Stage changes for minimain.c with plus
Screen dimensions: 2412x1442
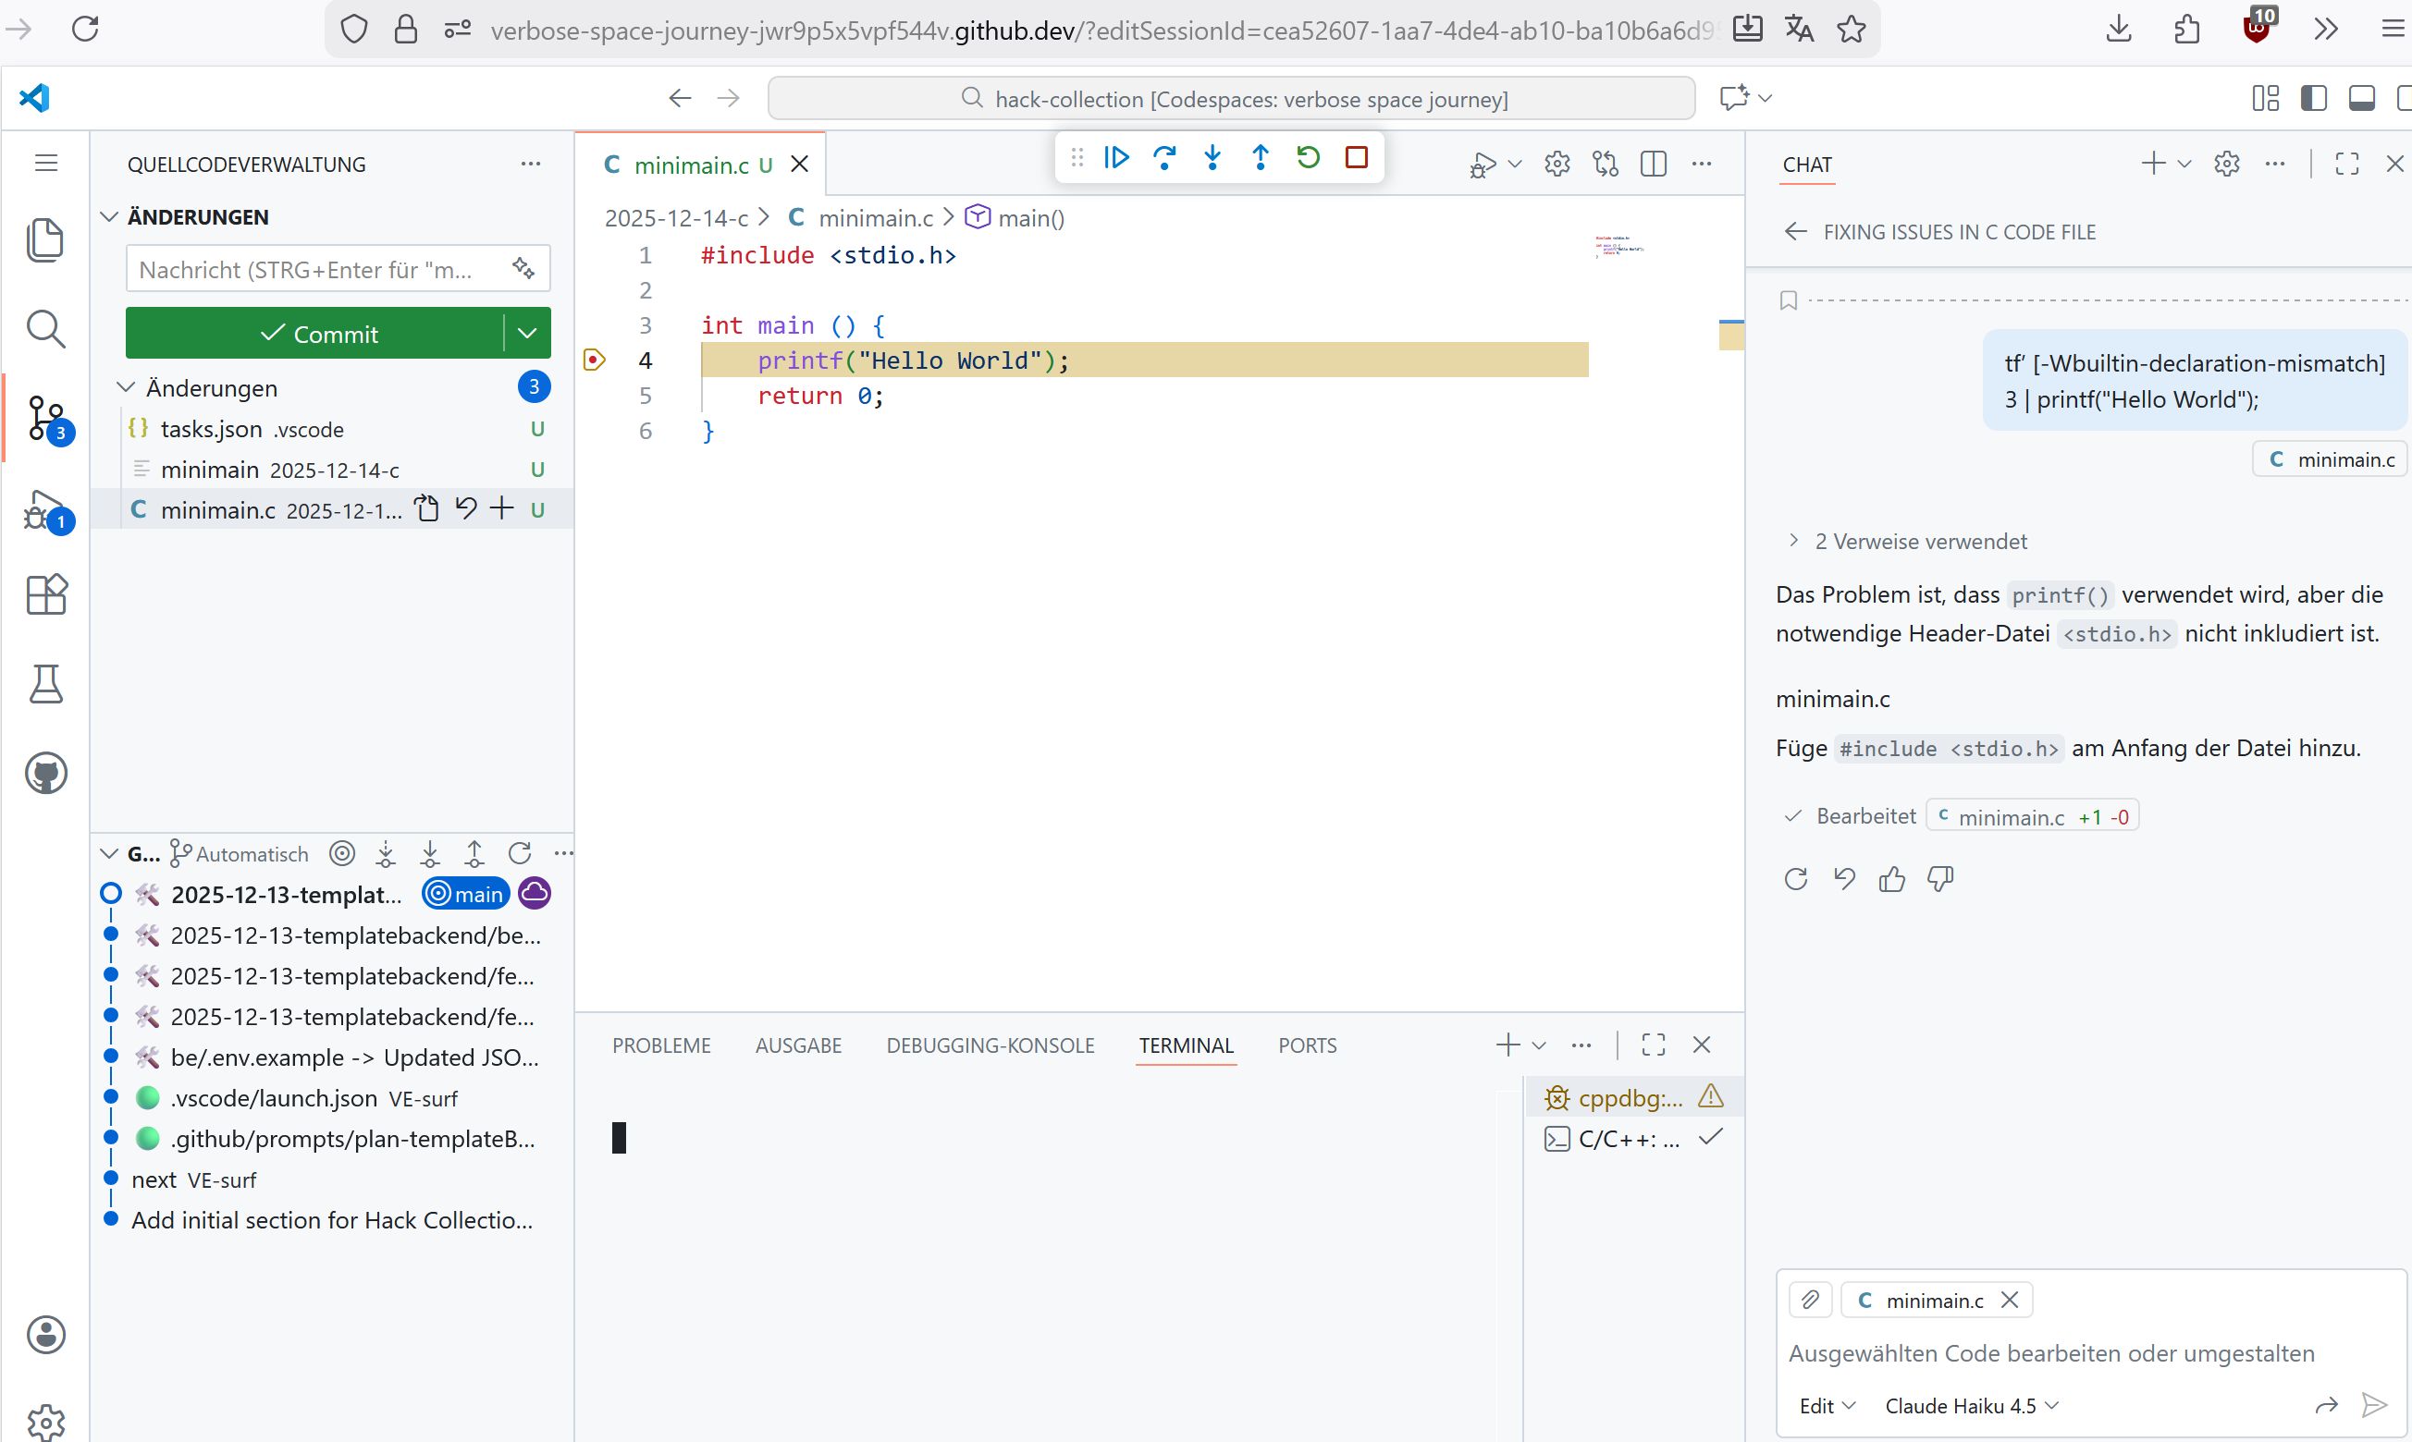point(501,508)
